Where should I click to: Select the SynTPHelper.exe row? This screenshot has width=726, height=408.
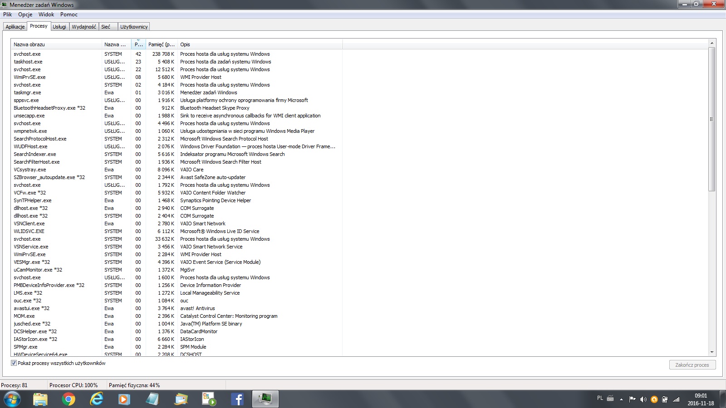(177, 200)
